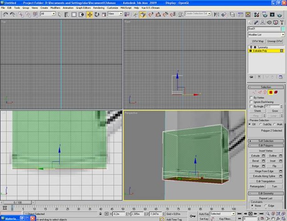Click the Undo icon in main toolbar
The image size is (287, 221).
click(x=5, y=14)
